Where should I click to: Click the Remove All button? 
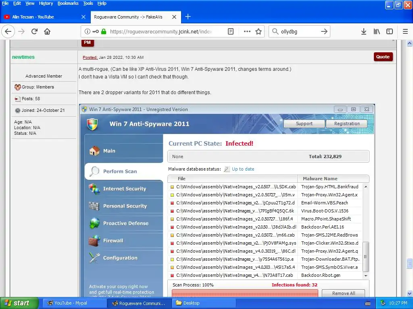click(344, 293)
